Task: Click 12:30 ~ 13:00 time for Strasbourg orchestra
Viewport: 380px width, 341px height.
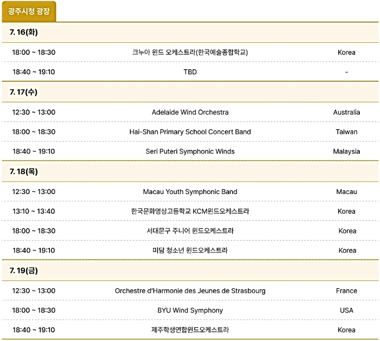Action: pos(34,291)
